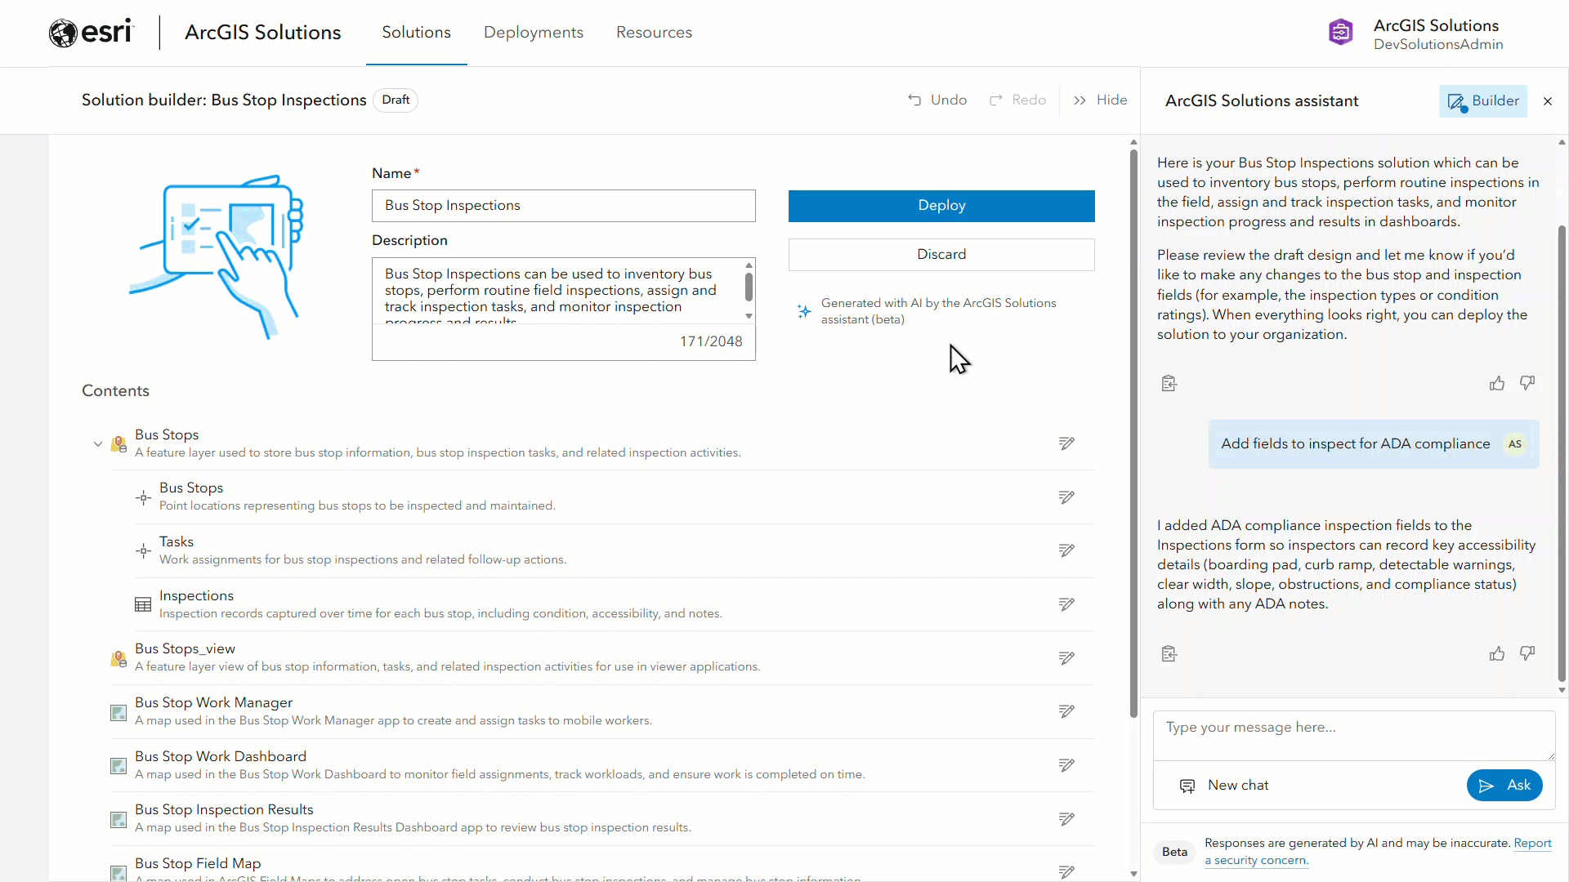Copy the ADA compliance response
Image resolution: width=1569 pixels, height=882 pixels.
pyautogui.click(x=1169, y=653)
